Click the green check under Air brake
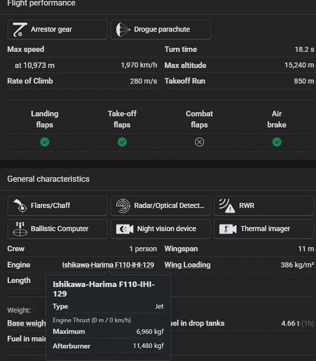Image resolution: width=316 pixels, height=361 pixels. [x=277, y=142]
